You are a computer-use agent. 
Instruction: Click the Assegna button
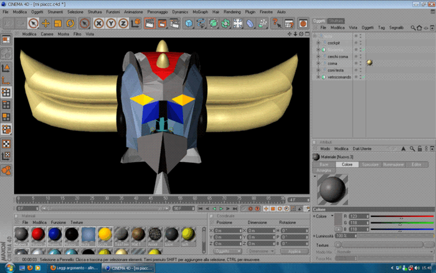(x=324, y=170)
